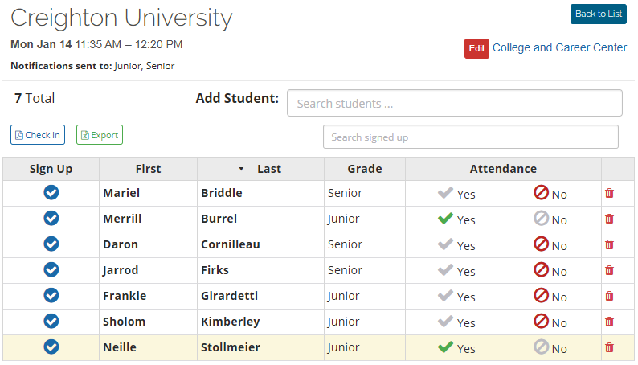This screenshot has height=365, width=638.
Task: Set Sholom Kimberley attendance to No
Action: click(x=542, y=322)
